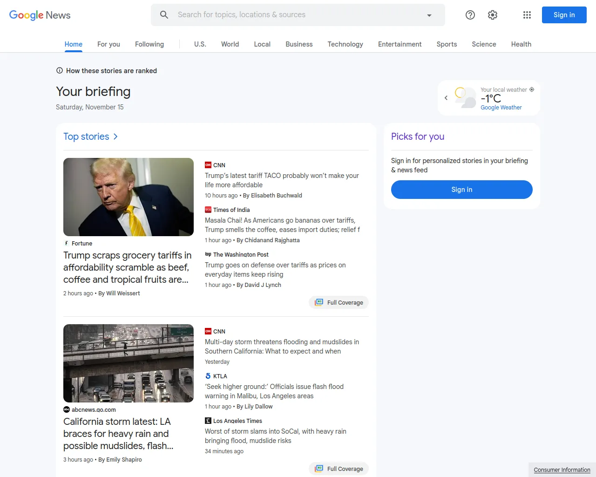Click the weather location target icon
This screenshot has height=477, width=596.
pos(532,89)
